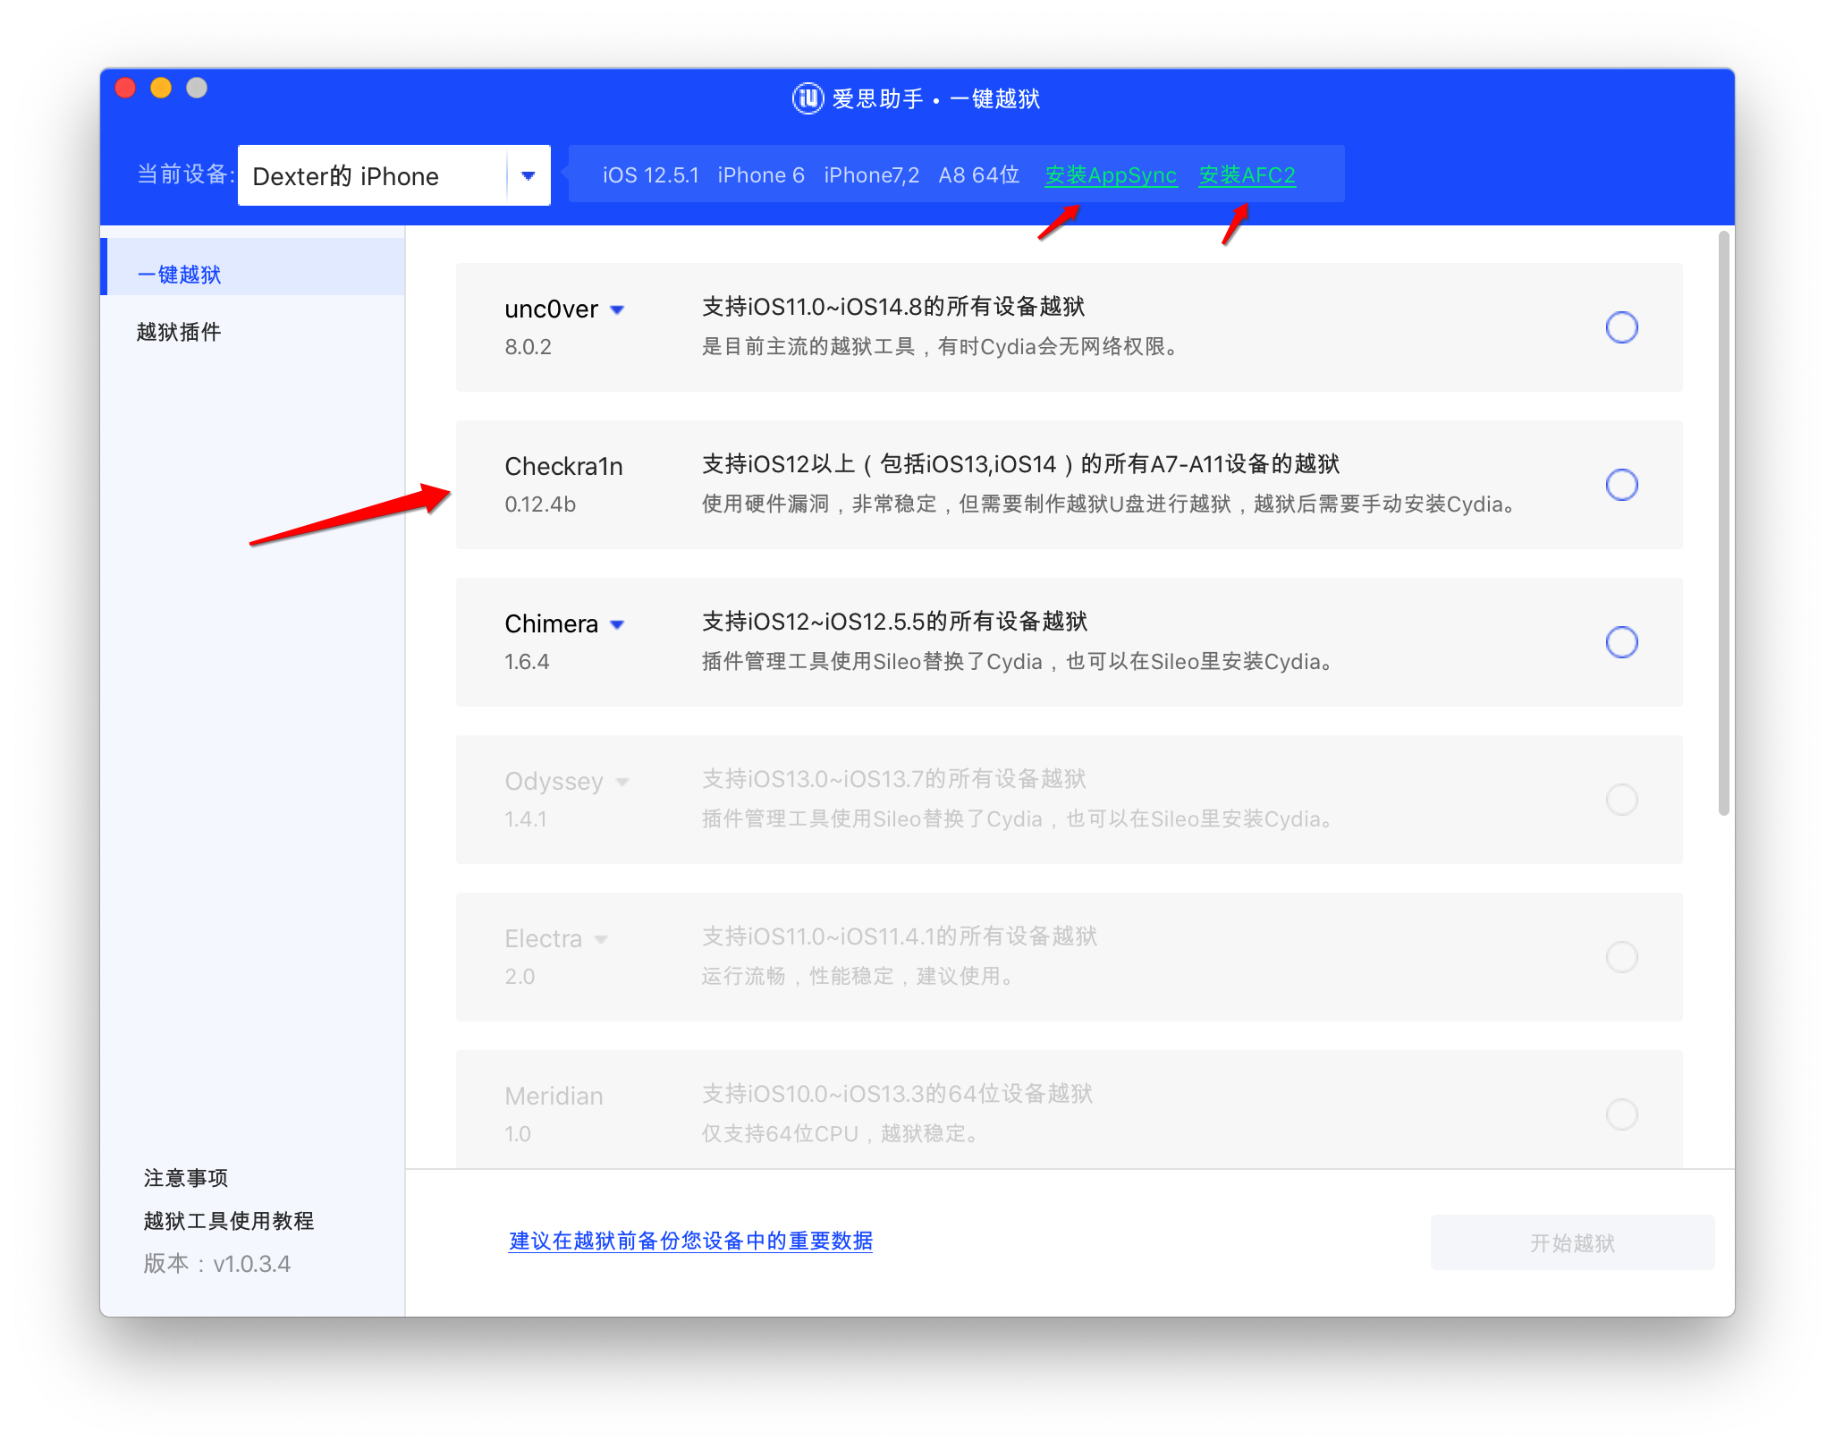Click the 安装AppSync link
Screen dimensions: 1835x1449
(x=1112, y=175)
